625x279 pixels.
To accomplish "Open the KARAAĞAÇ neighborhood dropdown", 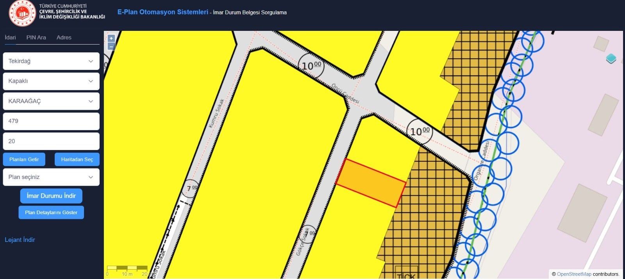I will (x=51, y=101).
